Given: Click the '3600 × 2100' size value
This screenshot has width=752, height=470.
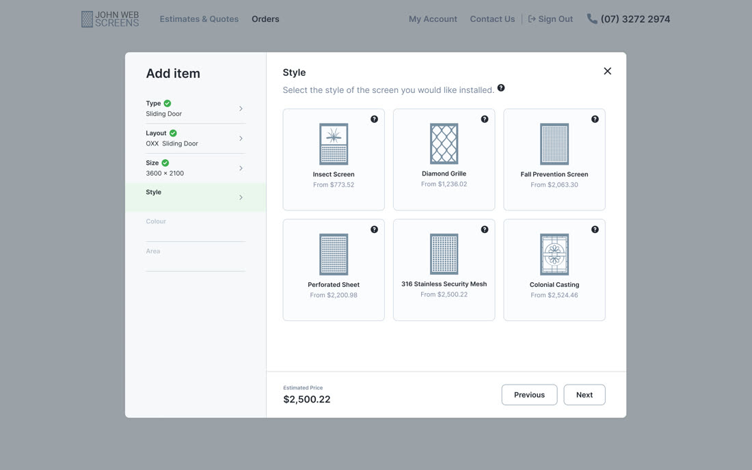Looking at the screenshot, I should [165, 174].
